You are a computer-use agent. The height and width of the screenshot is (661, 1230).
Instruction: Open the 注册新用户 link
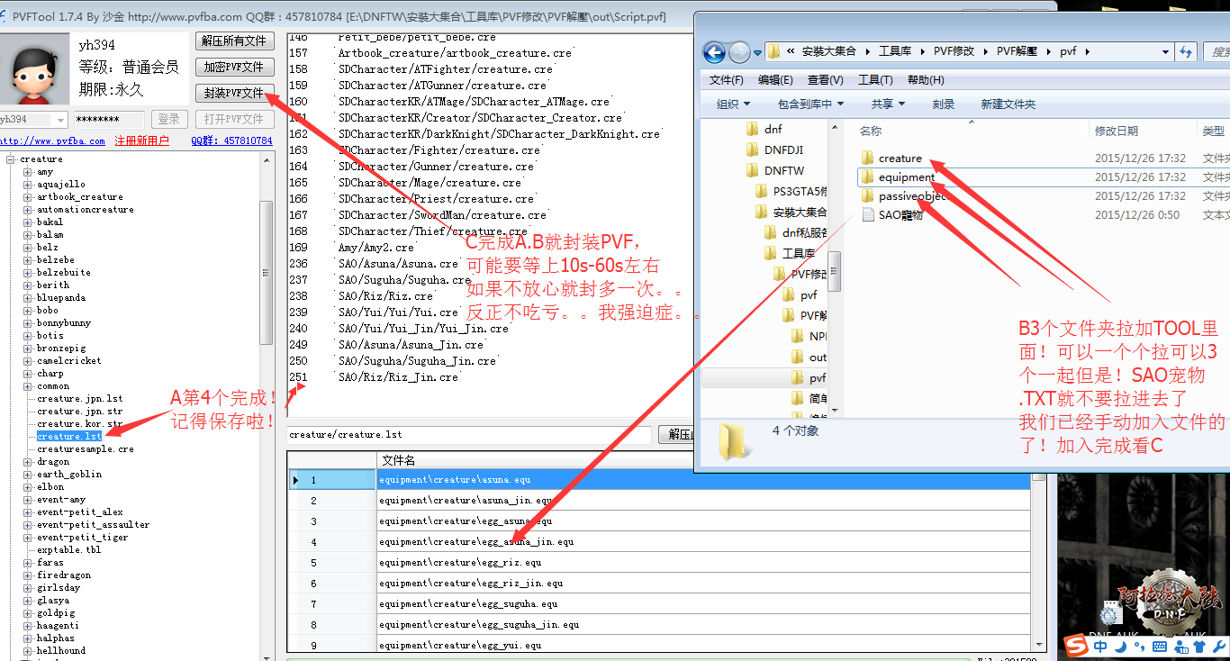[x=141, y=140]
